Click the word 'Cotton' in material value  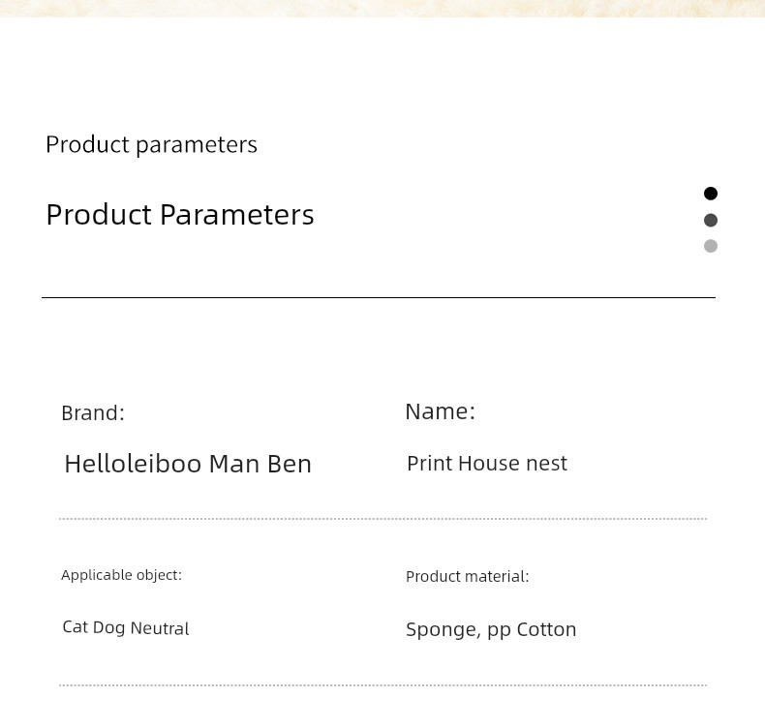(546, 629)
